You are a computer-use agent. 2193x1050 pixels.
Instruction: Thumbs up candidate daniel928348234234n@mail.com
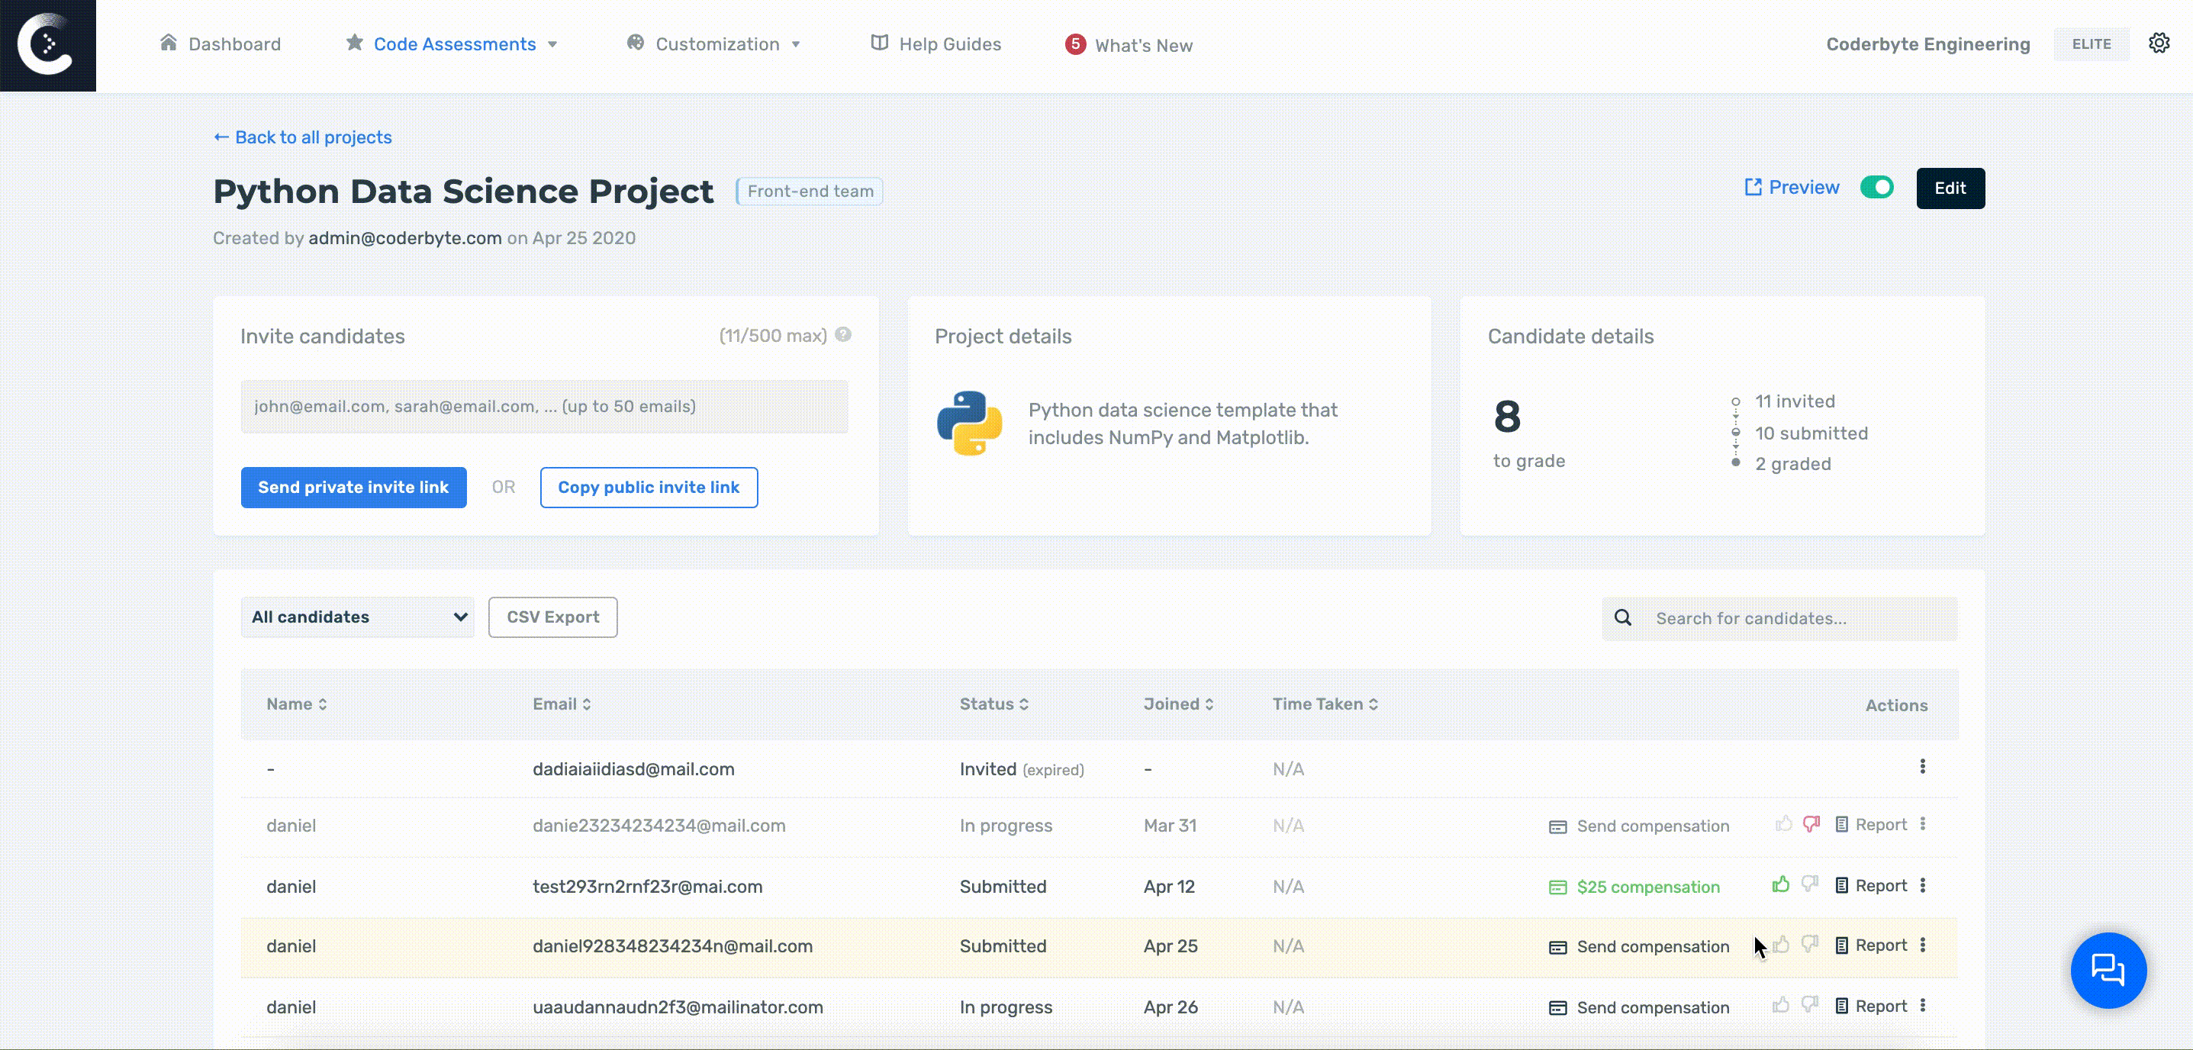tap(1780, 945)
